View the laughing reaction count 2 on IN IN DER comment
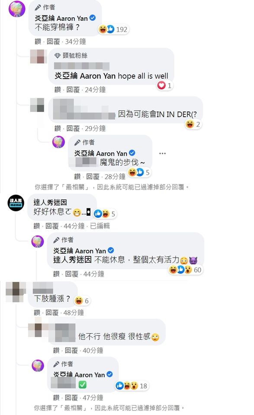Screen dimensions: 254x415 click(x=193, y=124)
